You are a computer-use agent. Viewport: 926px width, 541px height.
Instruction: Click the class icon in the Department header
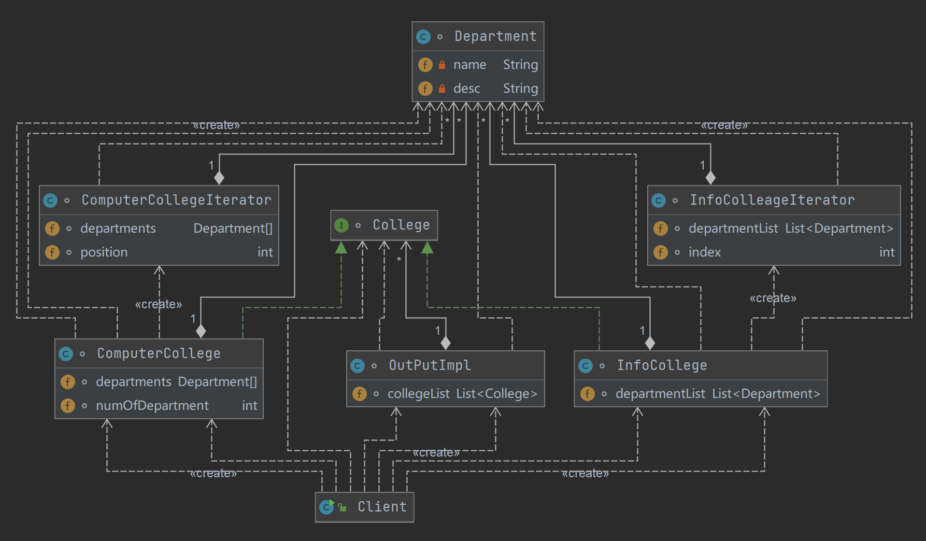(423, 37)
